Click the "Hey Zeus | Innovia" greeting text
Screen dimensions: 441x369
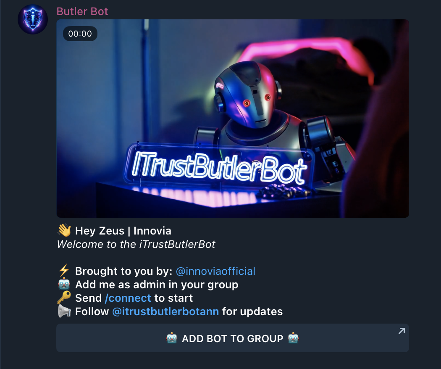[x=123, y=231]
